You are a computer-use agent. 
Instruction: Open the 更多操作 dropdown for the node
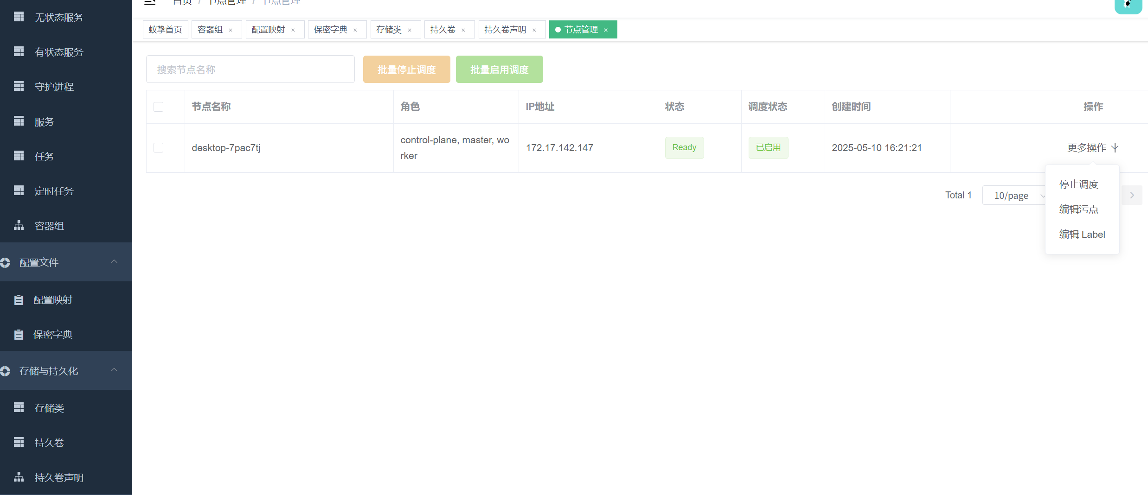[1092, 148]
